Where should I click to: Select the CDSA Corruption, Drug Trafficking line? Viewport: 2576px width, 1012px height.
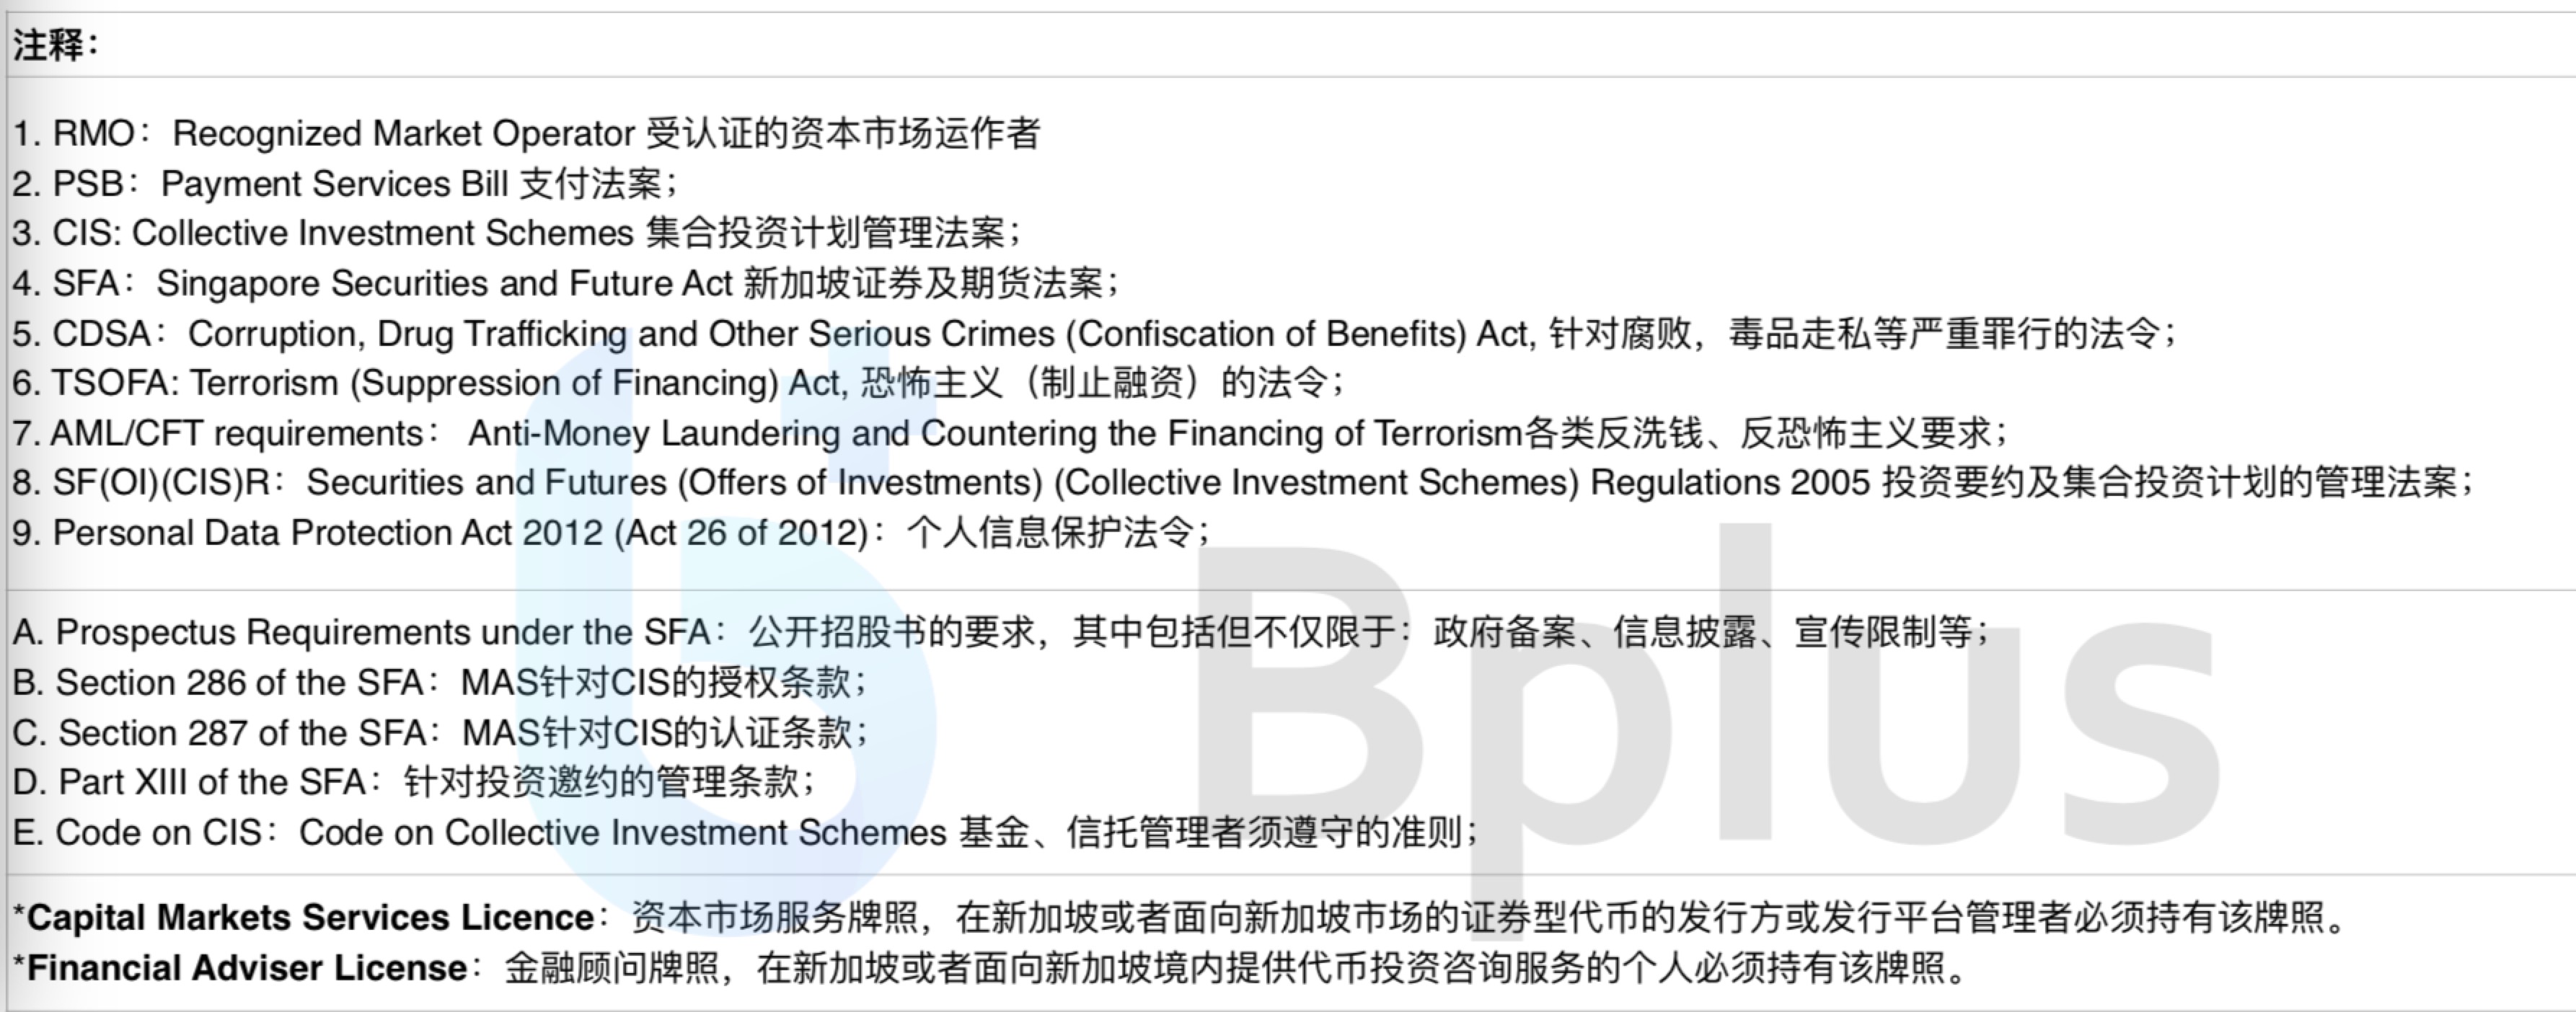[x=1095, y=333]
